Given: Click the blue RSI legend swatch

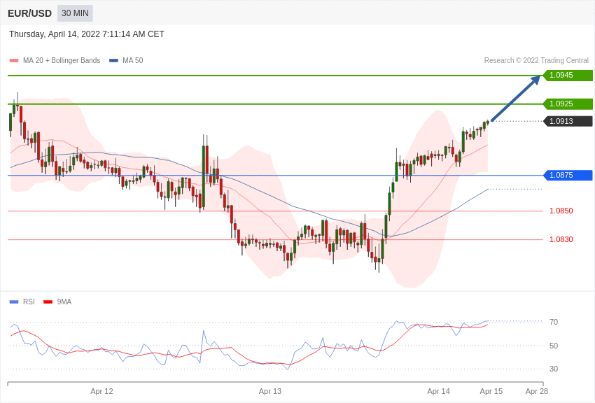Looking at the screenshot, I should pos(14,302).
